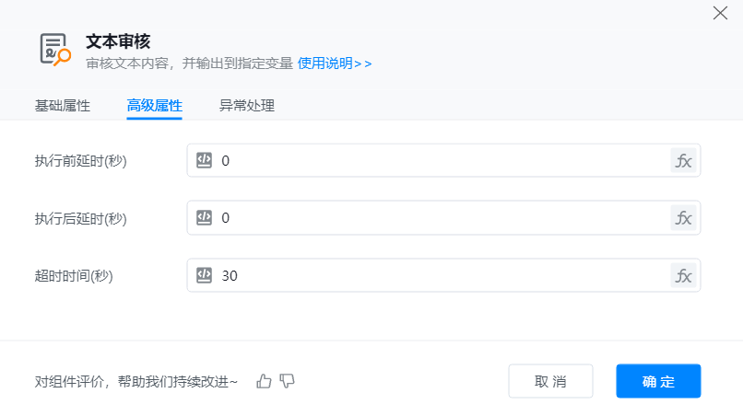The width and height of the screenshot is (743, 416).
Task: Focus the 执行前延时(秒) input field
Action: point(442,161)
